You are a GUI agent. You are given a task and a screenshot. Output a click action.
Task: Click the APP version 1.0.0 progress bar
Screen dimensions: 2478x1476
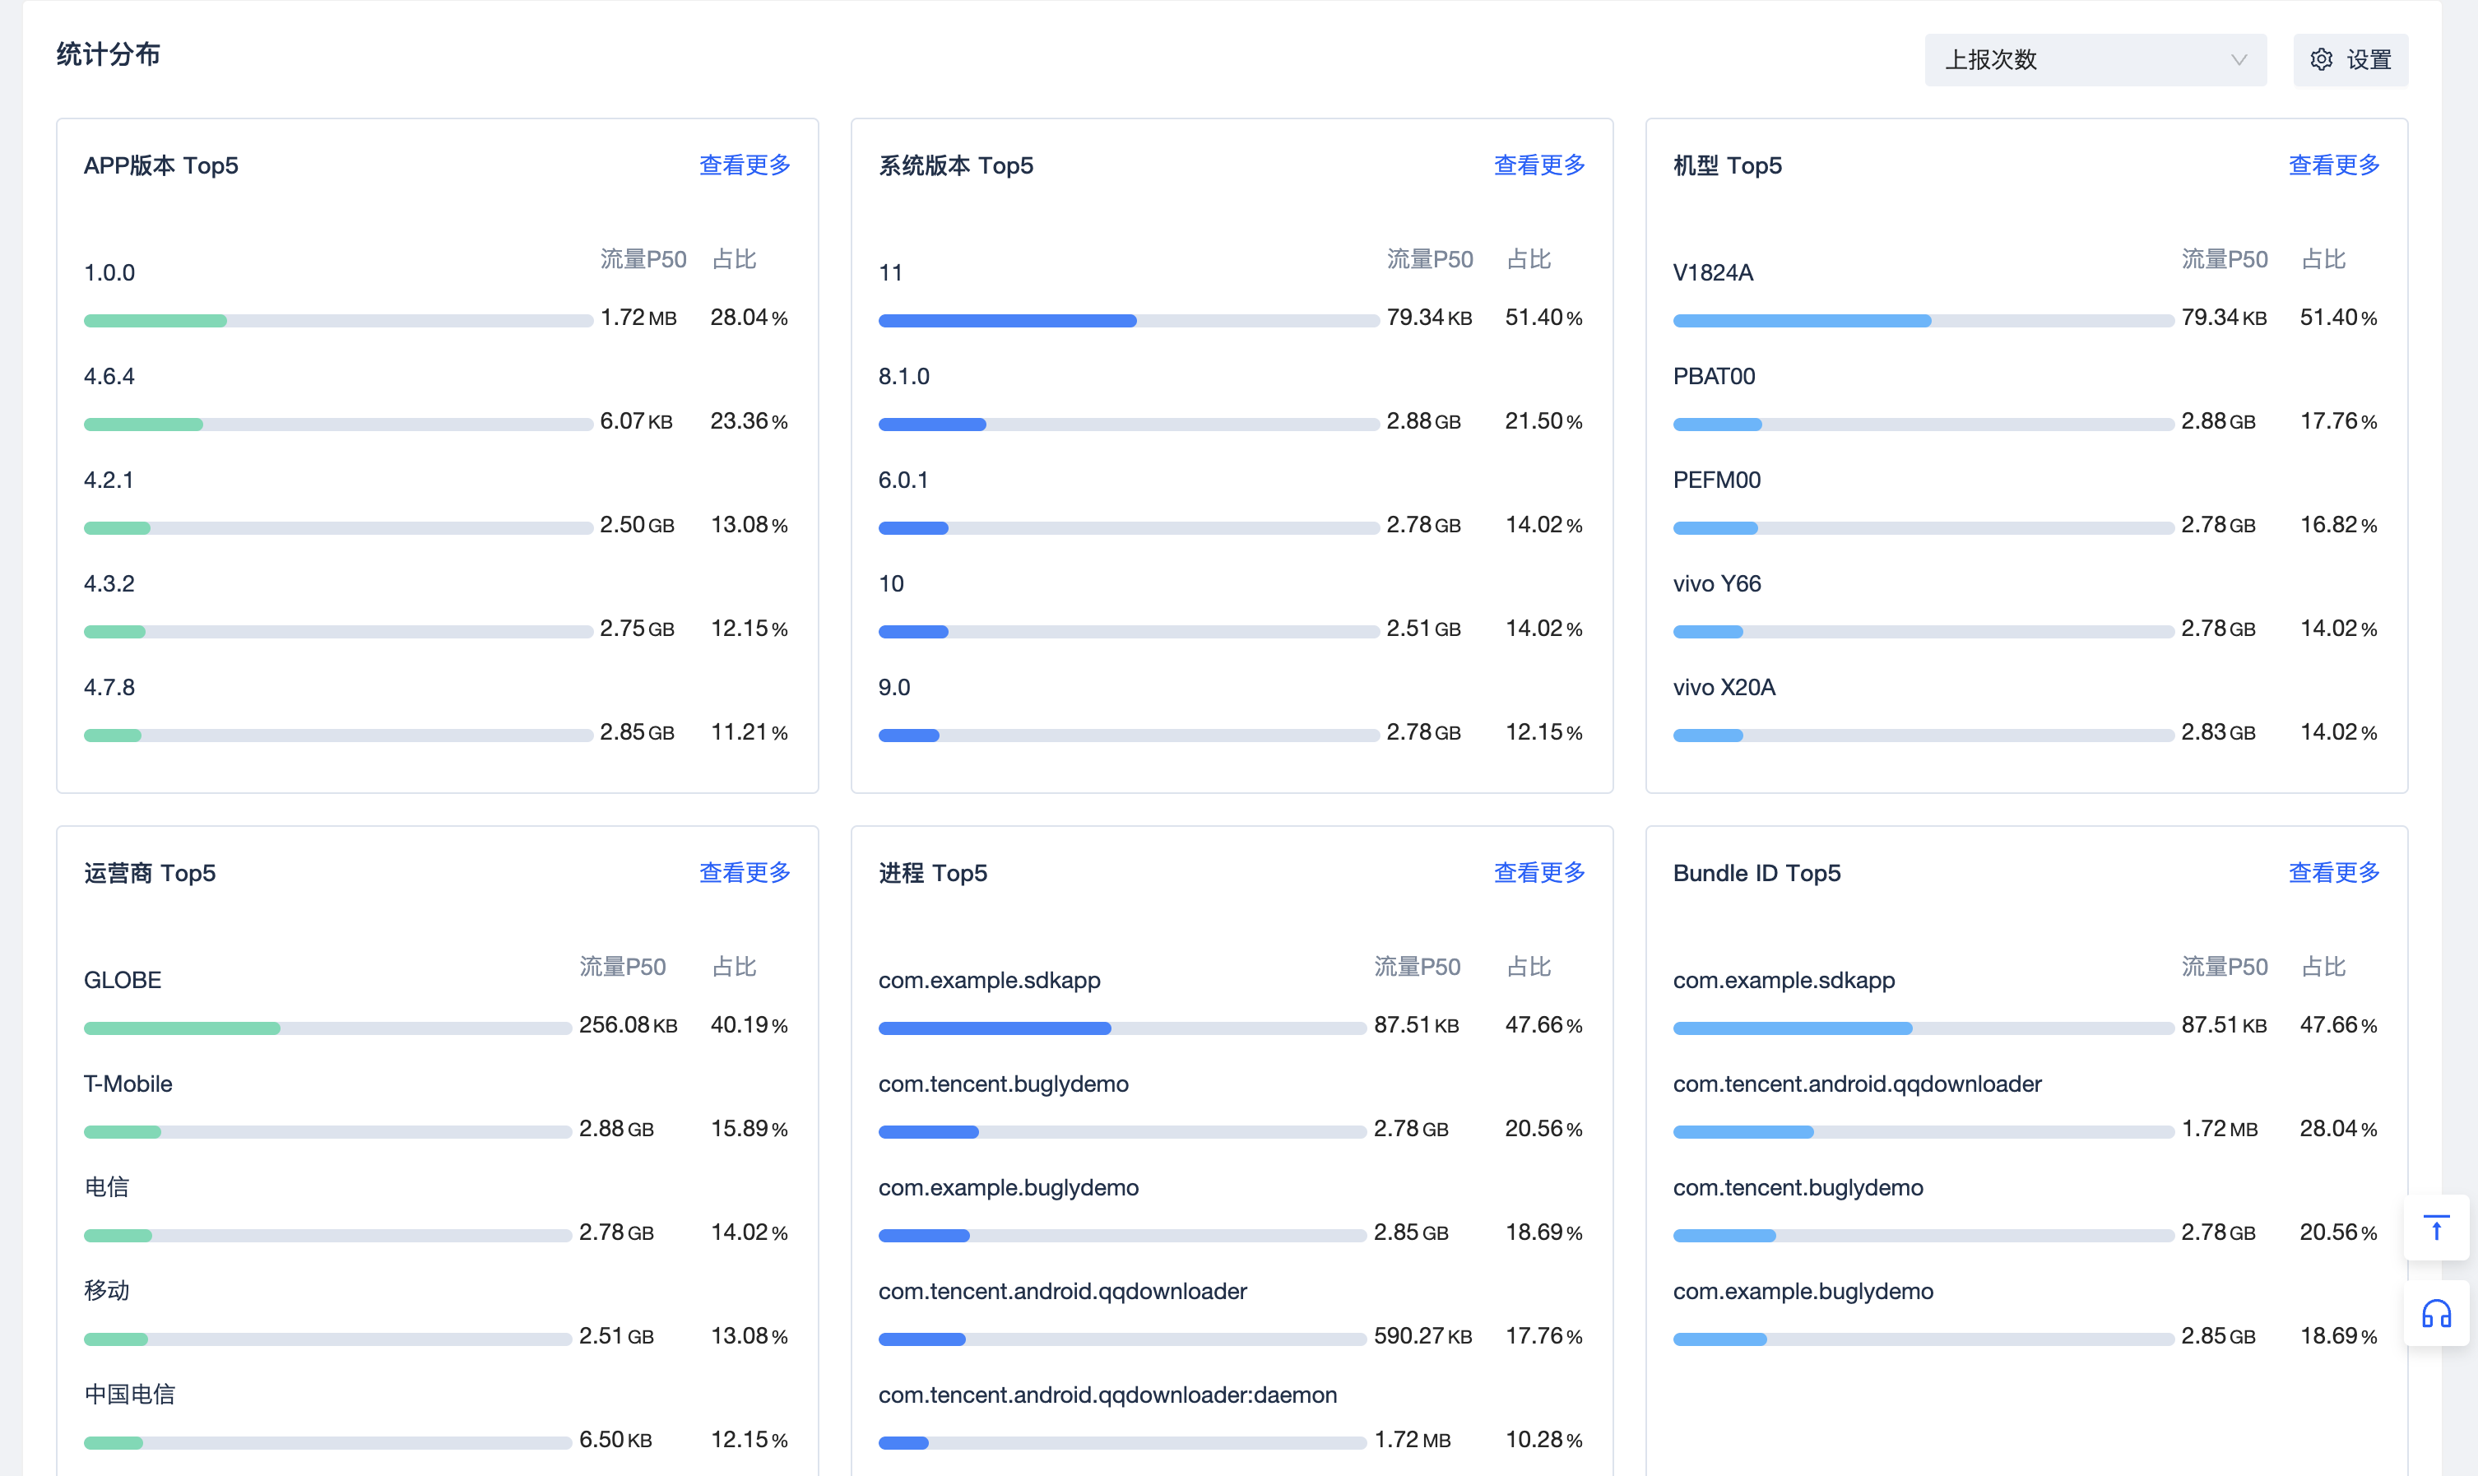[x=338, y=321]
